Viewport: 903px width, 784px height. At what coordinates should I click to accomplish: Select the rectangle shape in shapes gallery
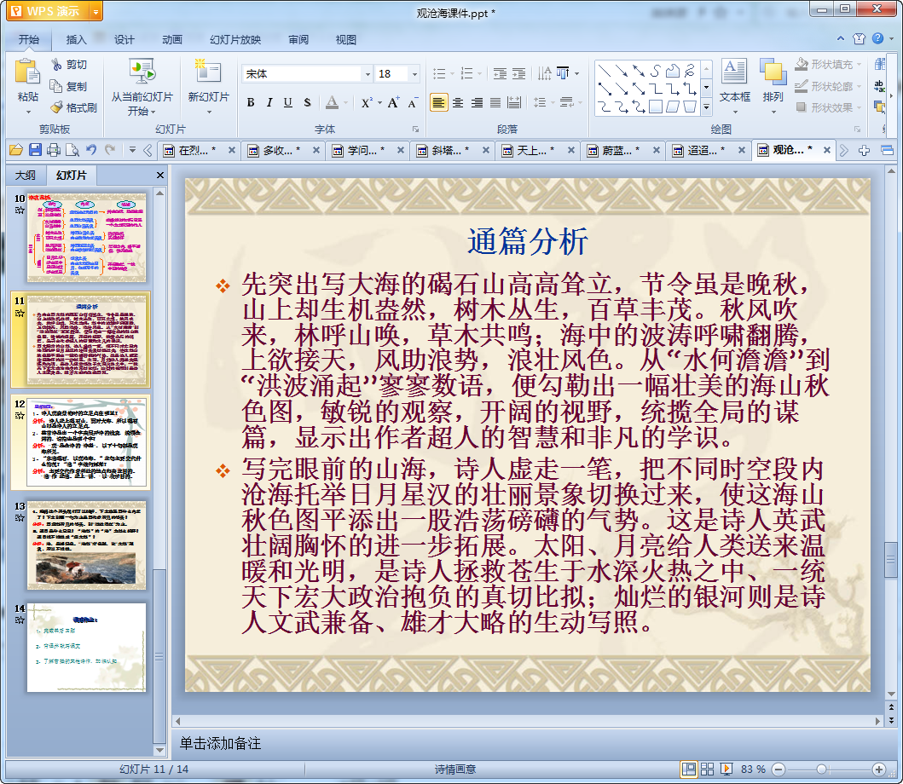pyautogui.click(x=656, y=107)
